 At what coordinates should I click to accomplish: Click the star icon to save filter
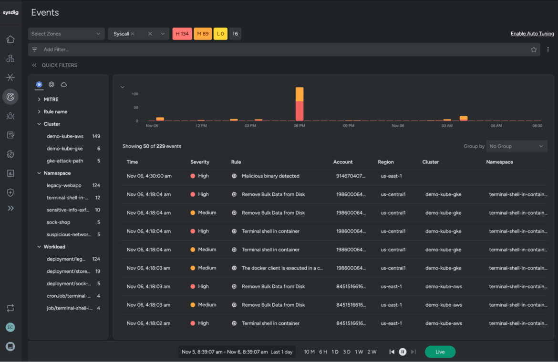(x=534, y=50)
